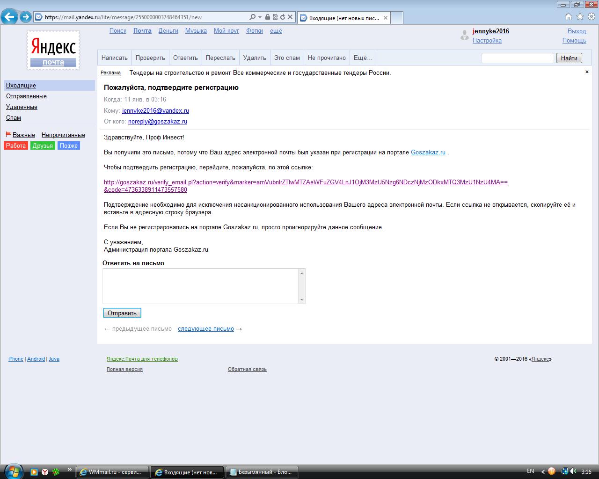Open the Полная версия link
This screenshot has height=479, width=599.
pyautogui.click(x=124, y=370)
